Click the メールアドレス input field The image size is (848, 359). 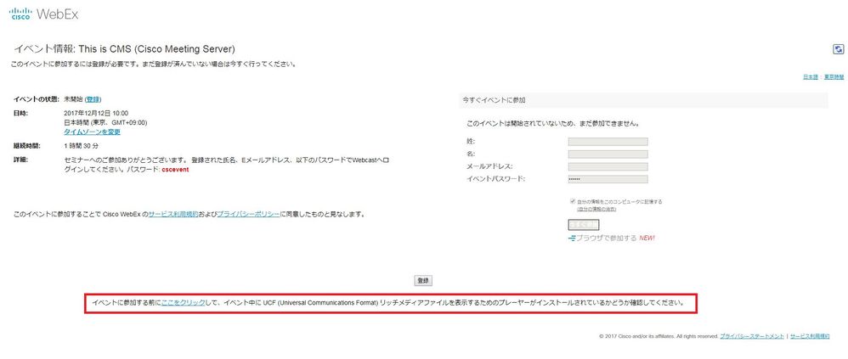click(608, 167)
